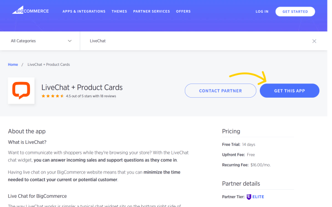
Task: Expand the All Categories dropdown chevron
Action: 70,41
